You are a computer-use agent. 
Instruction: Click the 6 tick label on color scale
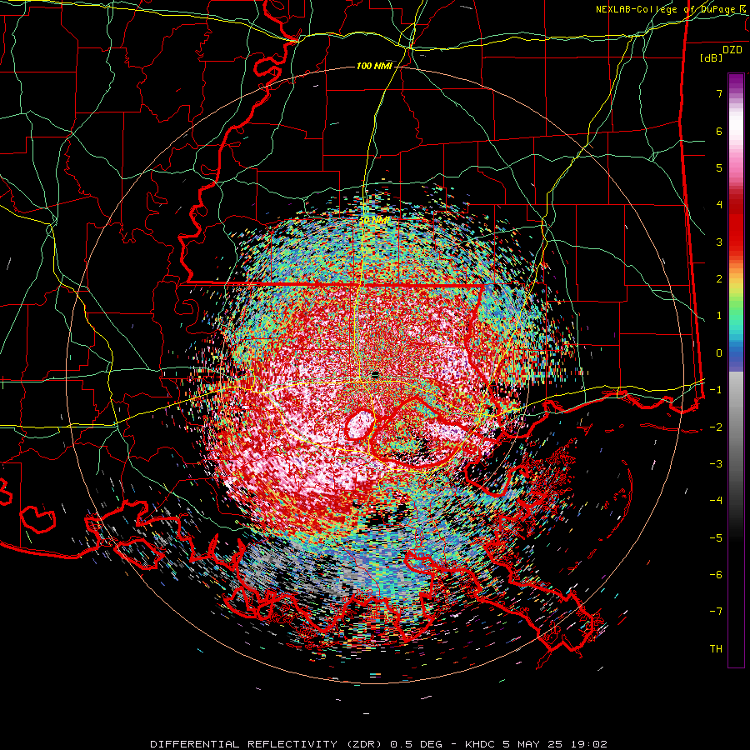point(719,131)
